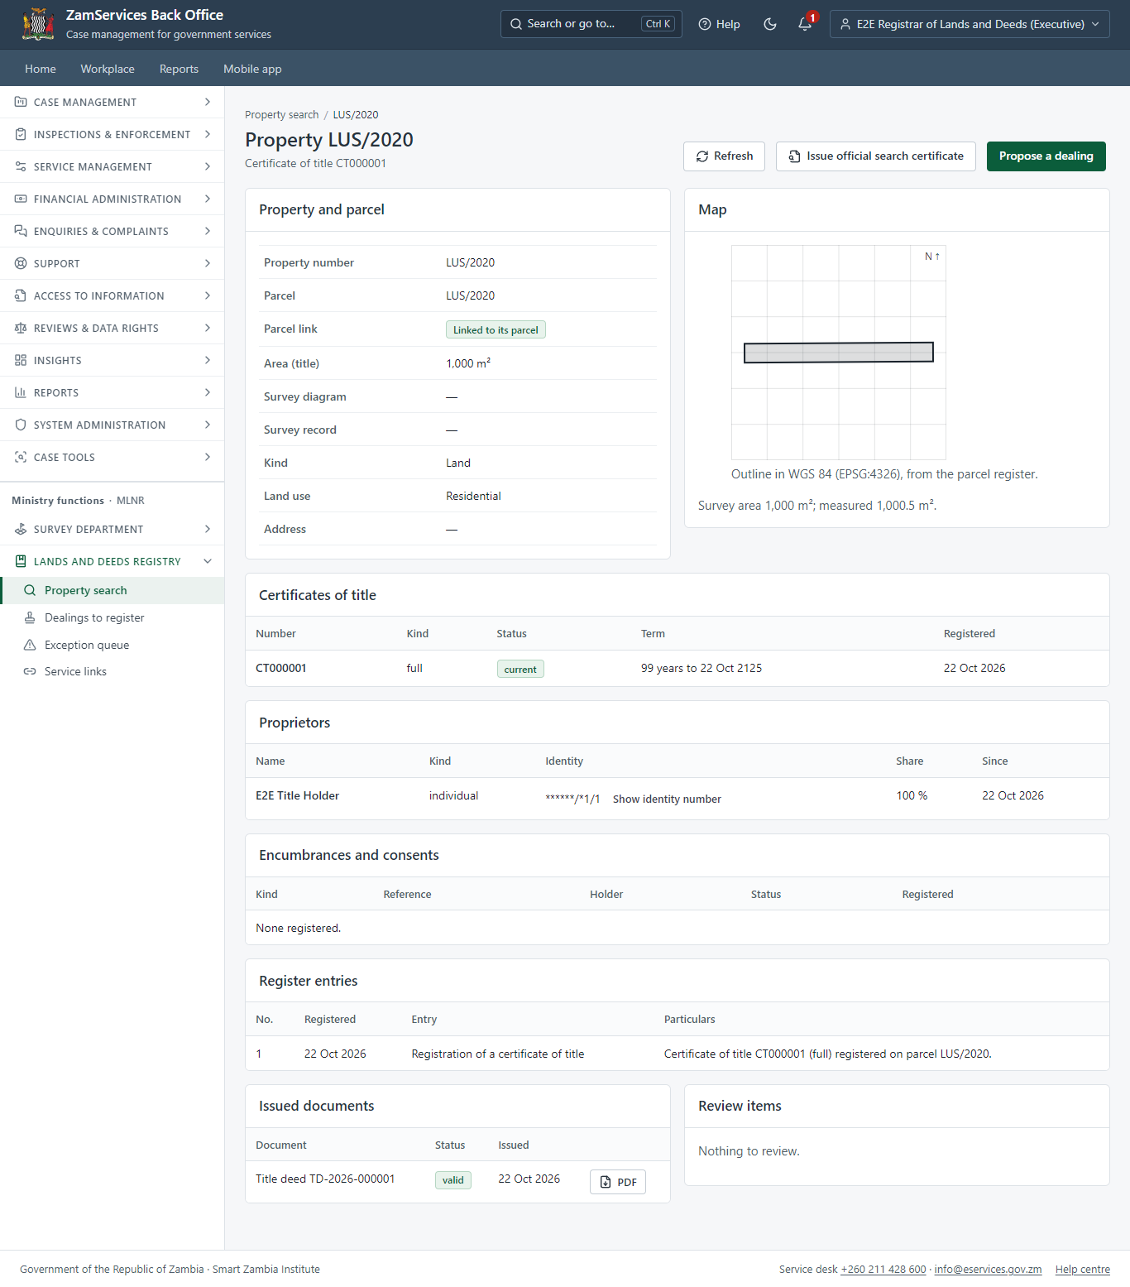The height and width of the screenshot is (1287, 1130).
Task: Expand the Enquiries & Complaints chevron
Action: coord(208,231)
